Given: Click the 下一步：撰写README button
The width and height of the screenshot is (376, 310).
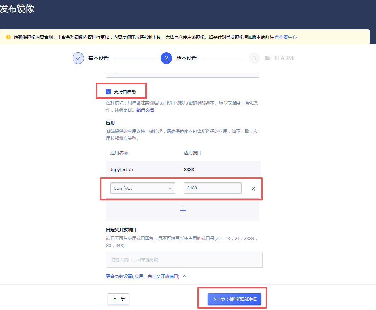Looking at the screenshot, I should [234, 299].
